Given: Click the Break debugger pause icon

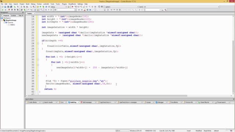Looking at the screenshot, I should click(x=92, y=7).
